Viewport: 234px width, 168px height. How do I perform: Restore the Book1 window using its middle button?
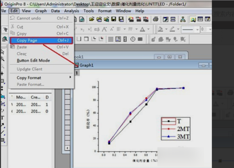170,57
